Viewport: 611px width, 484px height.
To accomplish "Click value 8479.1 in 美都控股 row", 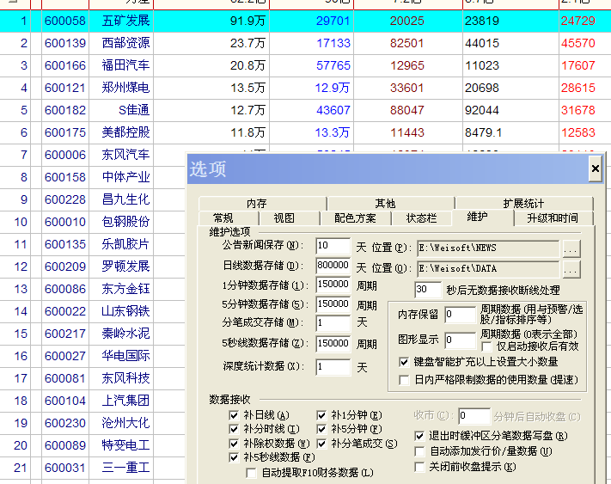I will [484, 132].
